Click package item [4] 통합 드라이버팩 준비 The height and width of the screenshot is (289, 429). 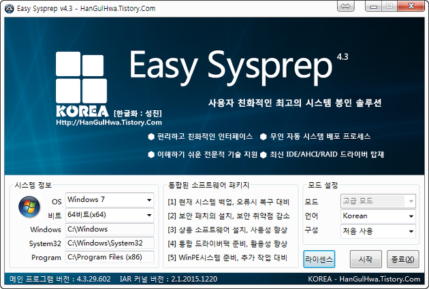pos(227,243)
